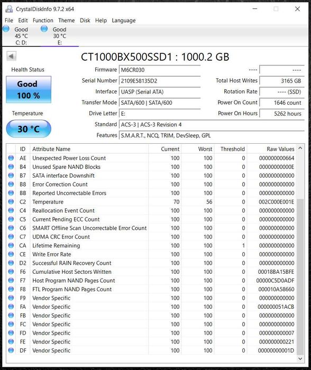Click Total Host Writes value 3165 GB
The image size is (311, 370).
click(282, 81)
